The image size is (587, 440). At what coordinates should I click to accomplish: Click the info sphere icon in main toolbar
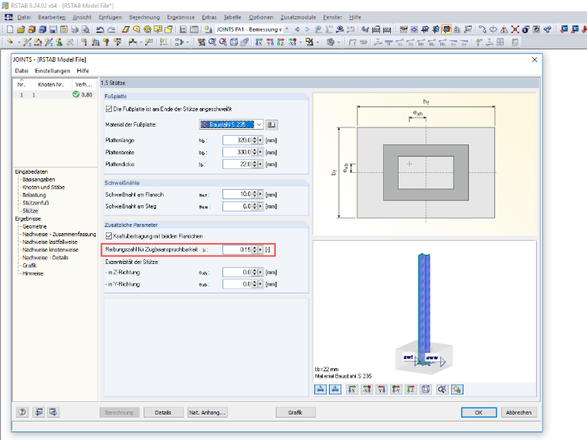pyautogui.click(x=526, y=29)
